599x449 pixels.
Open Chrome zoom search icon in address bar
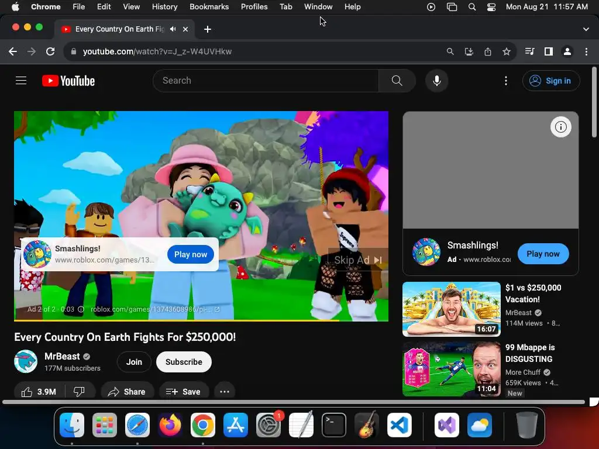pyautogui.click(x=450, y=51)
